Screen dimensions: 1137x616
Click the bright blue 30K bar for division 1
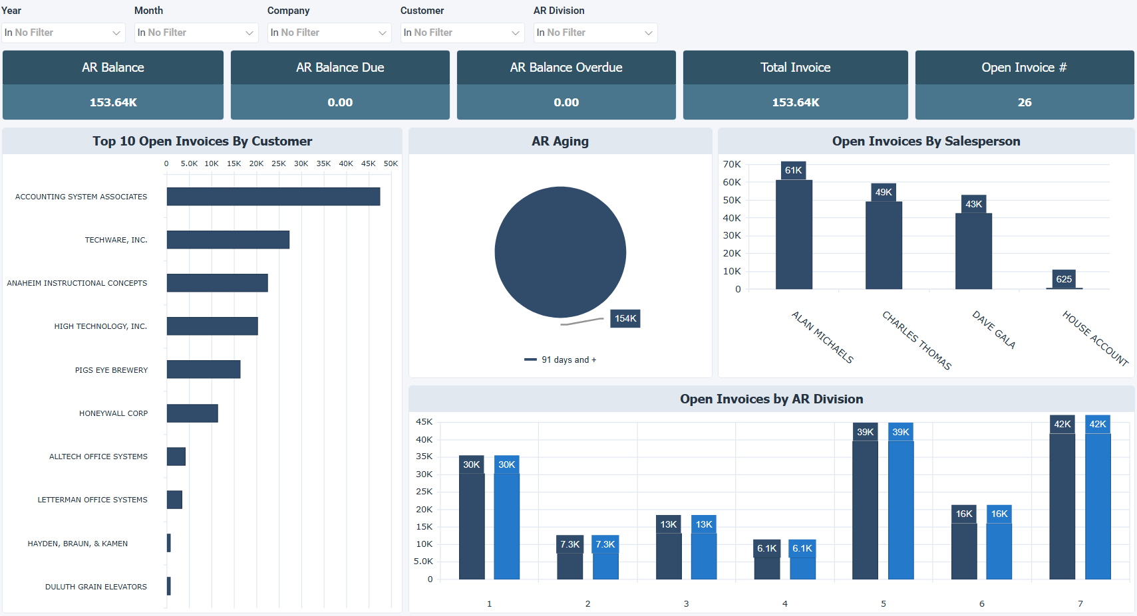coord(507,526)
